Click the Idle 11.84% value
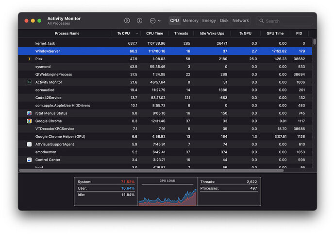The height and width of the screenshot is (234, 335). [128, 195]
